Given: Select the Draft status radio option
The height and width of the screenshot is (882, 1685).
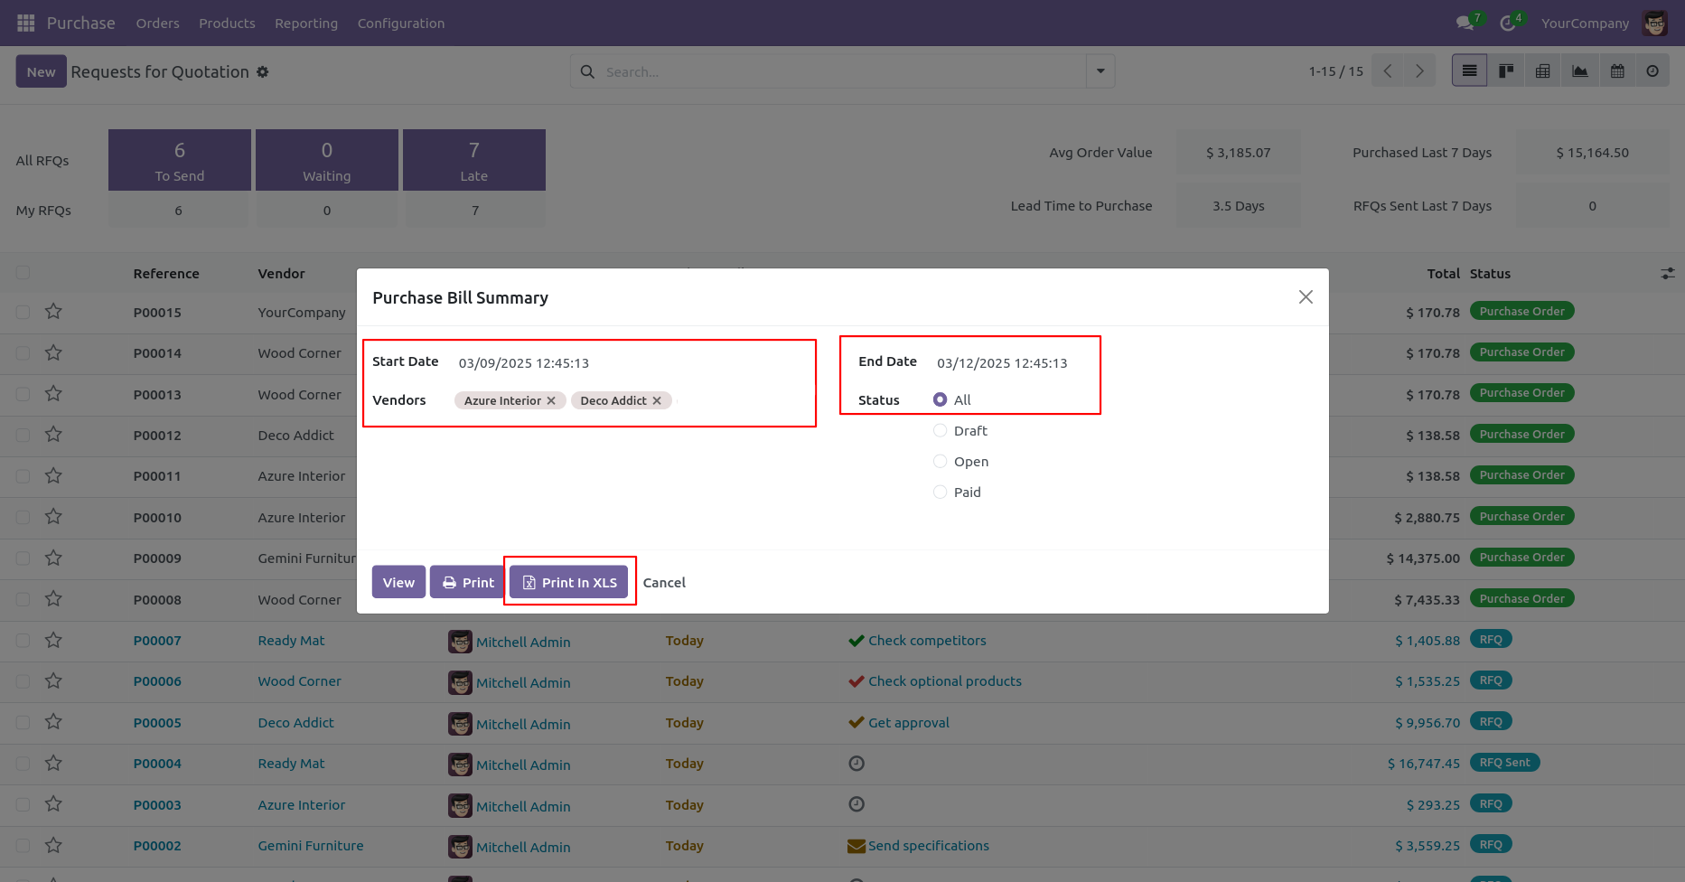Looking at the screenshot, I should pos(940,430).
